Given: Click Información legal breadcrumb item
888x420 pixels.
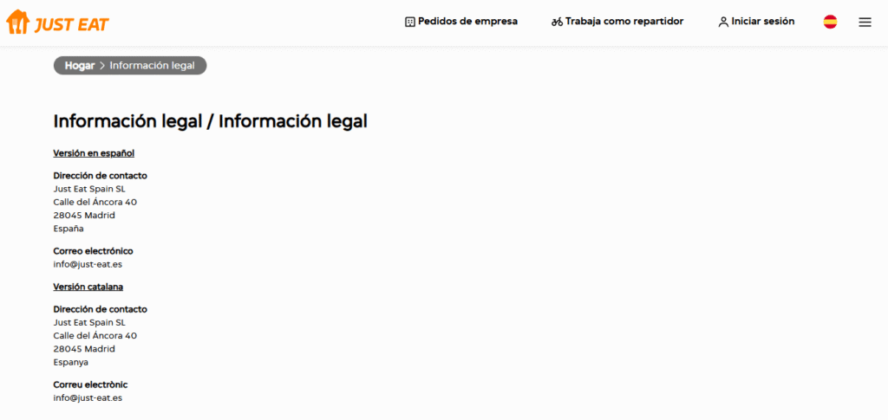Looking at the screenshot, I should (153, 66).
